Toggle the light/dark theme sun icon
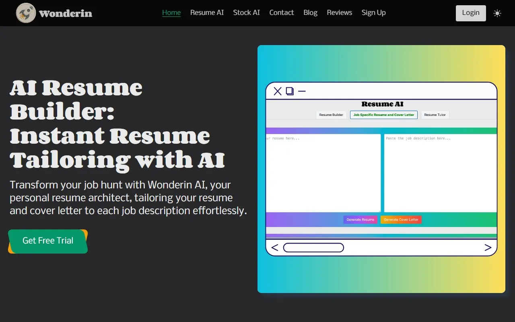The image size is (515, 322). (x=497, y=13)
